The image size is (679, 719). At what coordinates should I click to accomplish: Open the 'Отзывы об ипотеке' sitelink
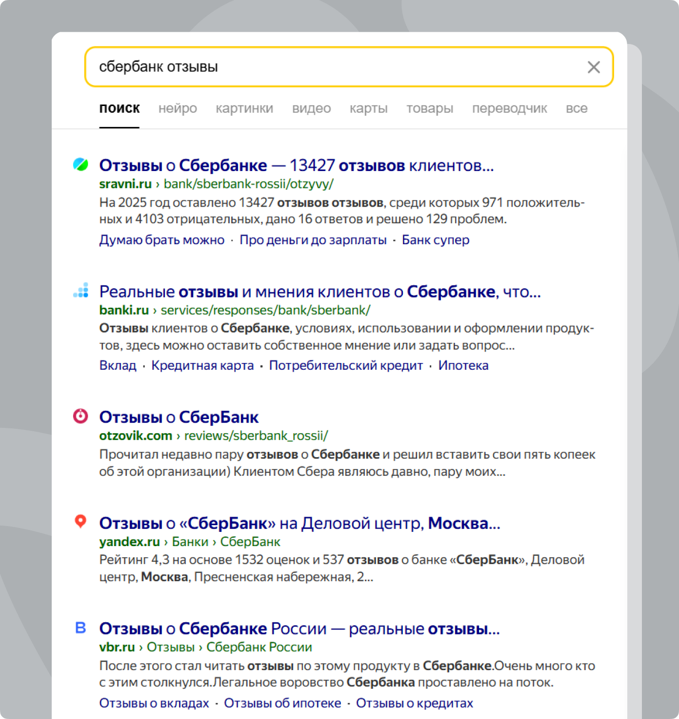coord(282,703)
